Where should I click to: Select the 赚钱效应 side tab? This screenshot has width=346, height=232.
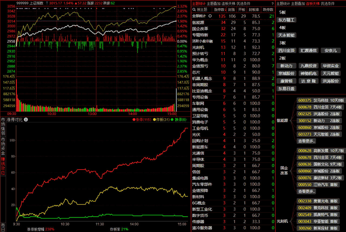3,166
